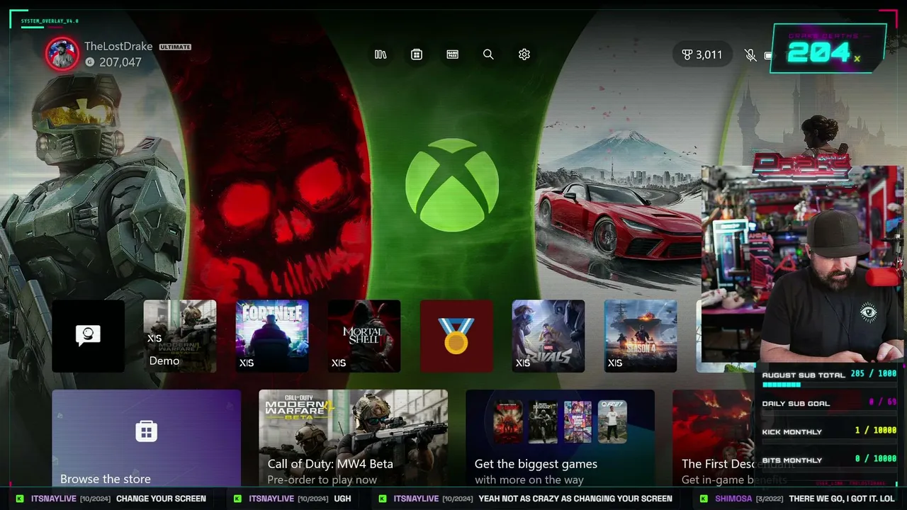Open the chat bubble tile in recents row

88,336
